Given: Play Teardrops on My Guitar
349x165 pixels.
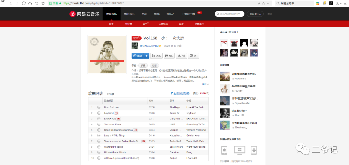Looking at the screenshot, I should tap(99, 141).
